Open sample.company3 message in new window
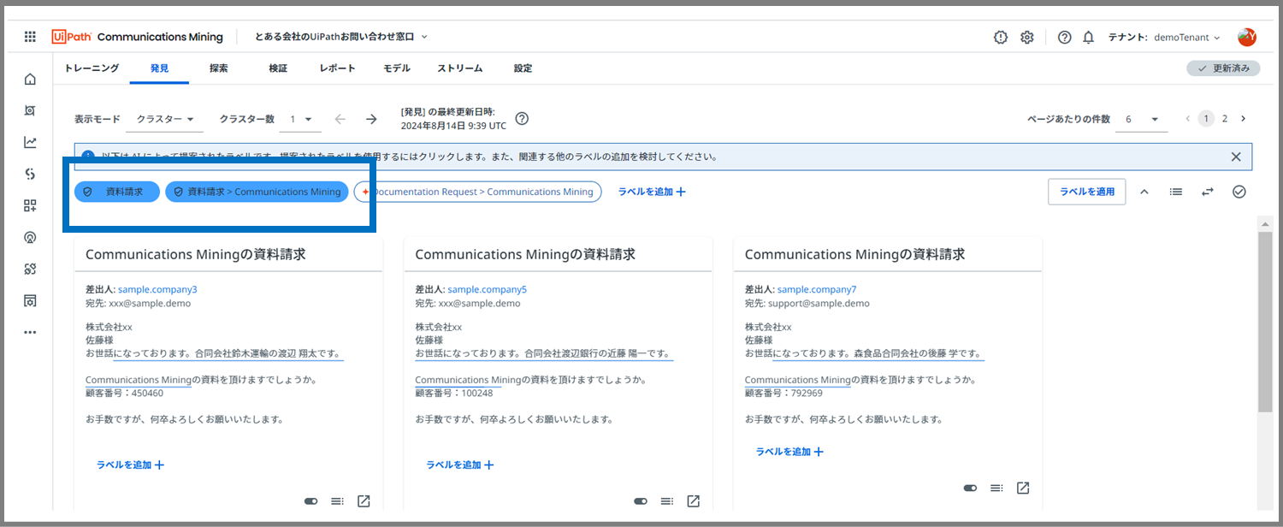This screenshot has width=1283, height=527. tap(364, 500)
